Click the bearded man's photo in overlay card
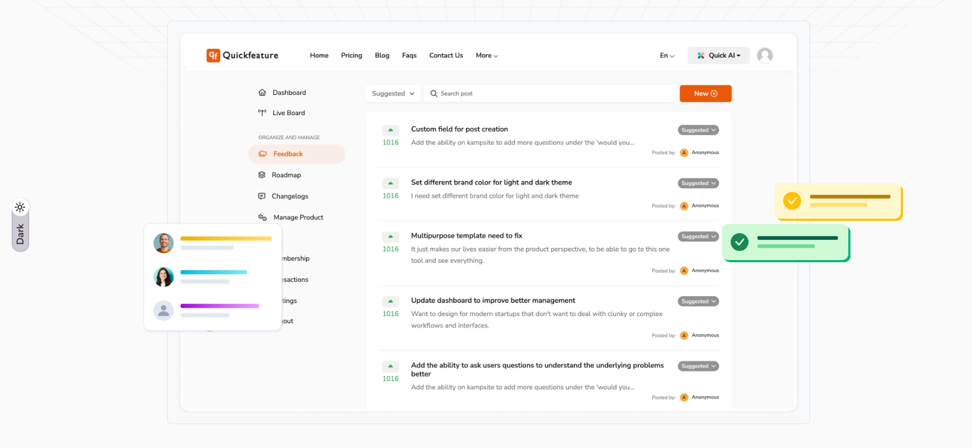Screen dimensions: 972x448 pos(164,243)
